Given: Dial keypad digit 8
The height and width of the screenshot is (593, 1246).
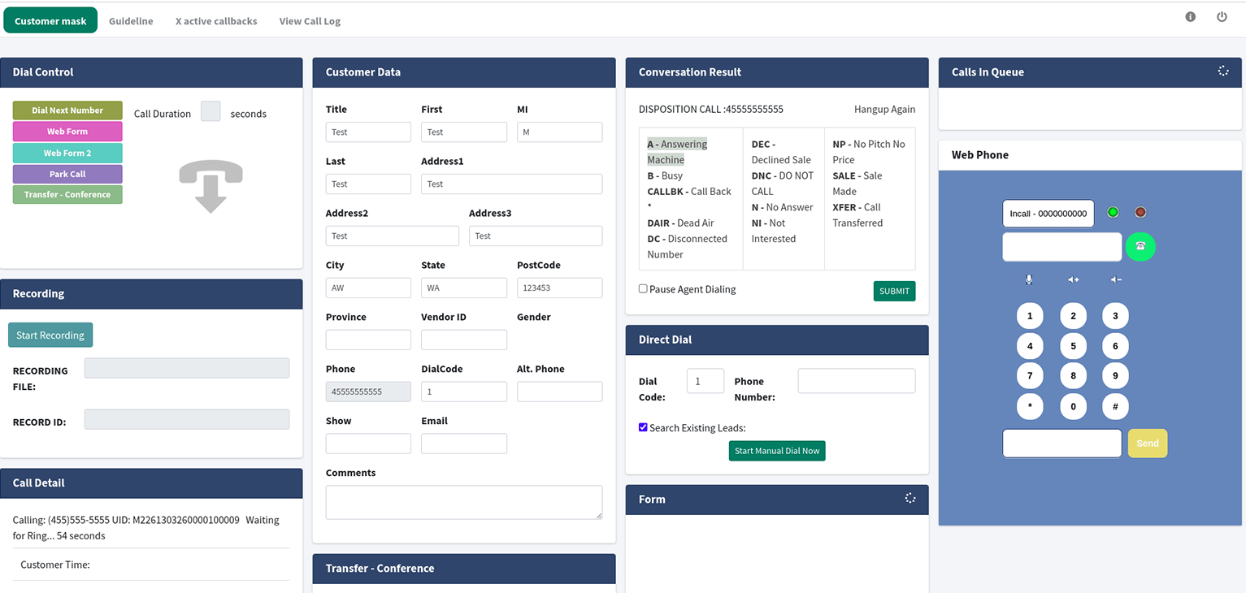Looking at the screenshot, I should coord(1073,376).
